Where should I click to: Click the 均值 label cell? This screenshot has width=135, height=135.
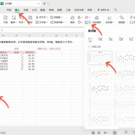tap(16, 49)
